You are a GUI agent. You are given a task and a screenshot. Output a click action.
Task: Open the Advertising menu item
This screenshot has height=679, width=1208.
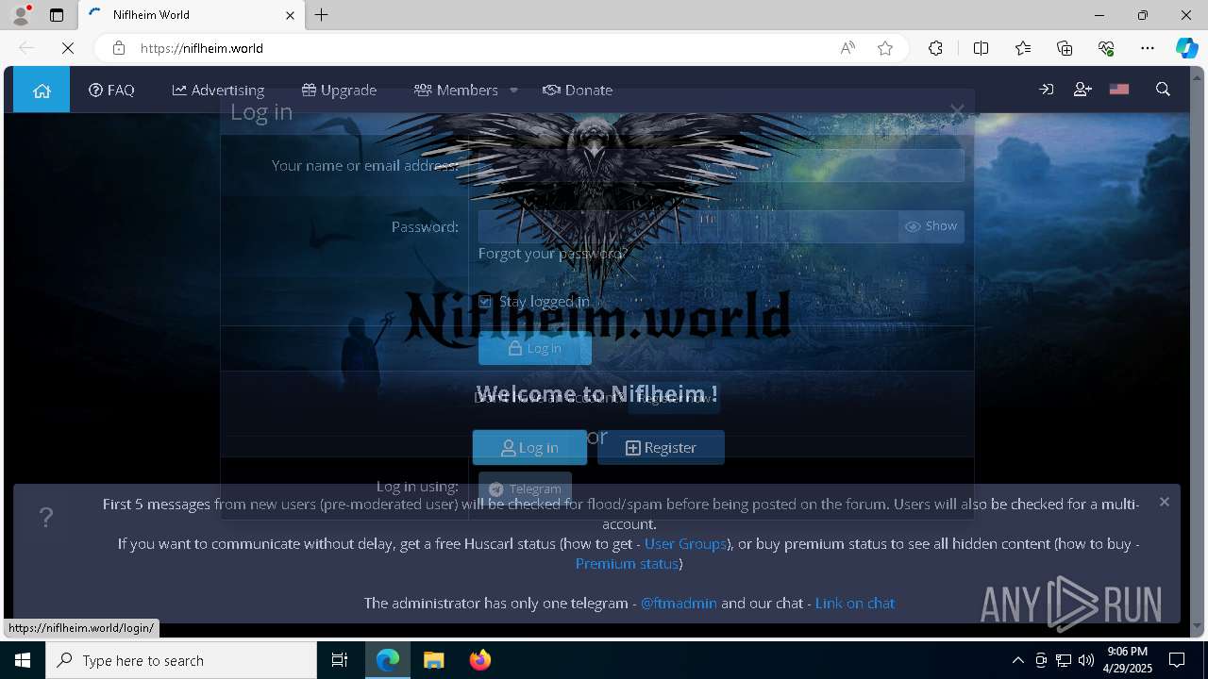click(218, 91)
